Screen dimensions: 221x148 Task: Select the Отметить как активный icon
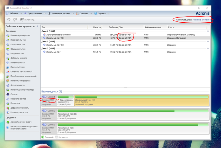click(8, 72)
